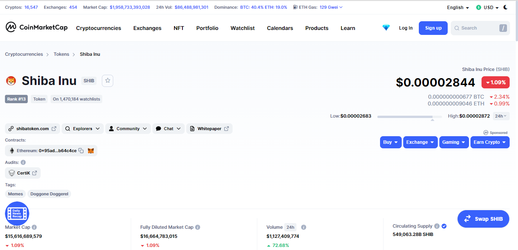Click the CoinMarketCap logo

click(x=36, y=27)
